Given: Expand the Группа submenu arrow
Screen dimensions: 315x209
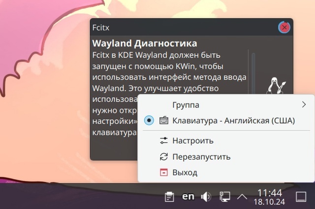Looking at the screenshot, I should (304, 104).
